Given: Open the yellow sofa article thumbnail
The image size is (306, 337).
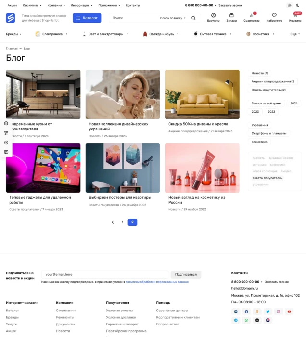Looking at the screenshot, I should click(202, 94).
